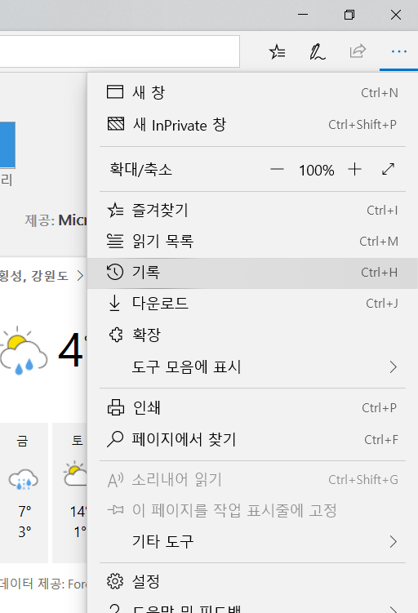Click the Settings and more ellipsis button
Viewport: 418px width, 613px height.
click(x=399, y=51)
